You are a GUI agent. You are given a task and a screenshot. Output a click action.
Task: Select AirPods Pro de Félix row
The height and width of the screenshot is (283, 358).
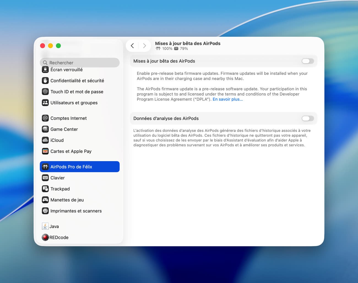(80, 167)
